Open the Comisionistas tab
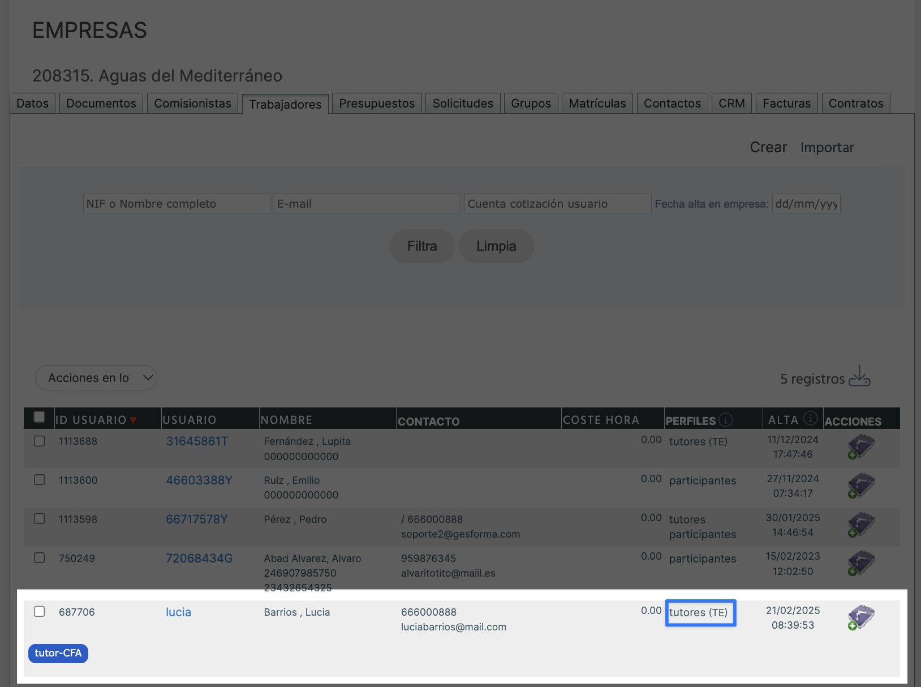 (x=192, y=104)
